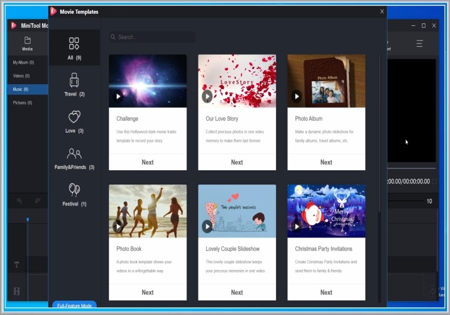Screen dimensions: 450x315
Task: Click the undo arrow in MiniTool
Action: coord(19,201)
